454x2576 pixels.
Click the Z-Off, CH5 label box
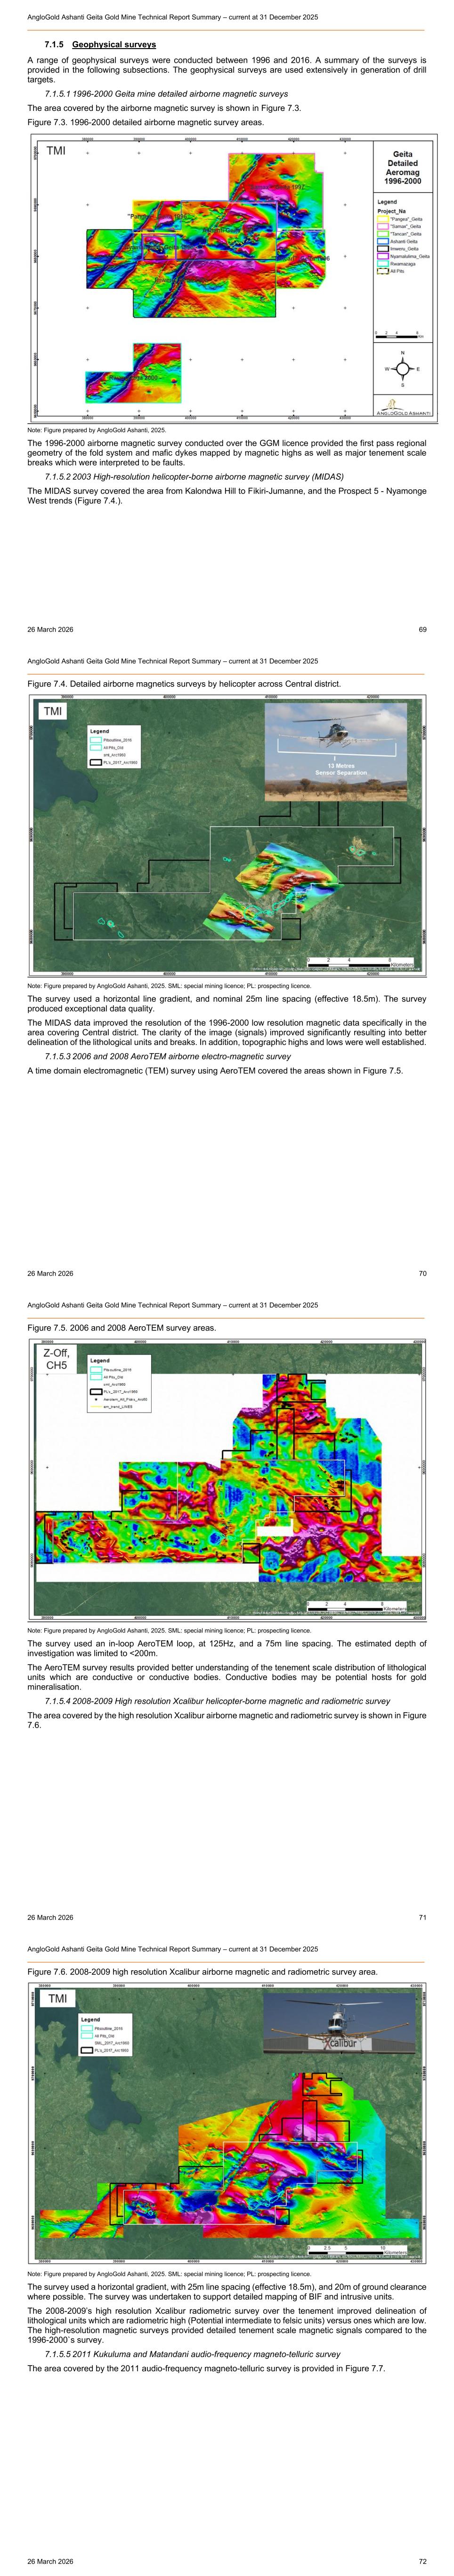coord(56,1359)
